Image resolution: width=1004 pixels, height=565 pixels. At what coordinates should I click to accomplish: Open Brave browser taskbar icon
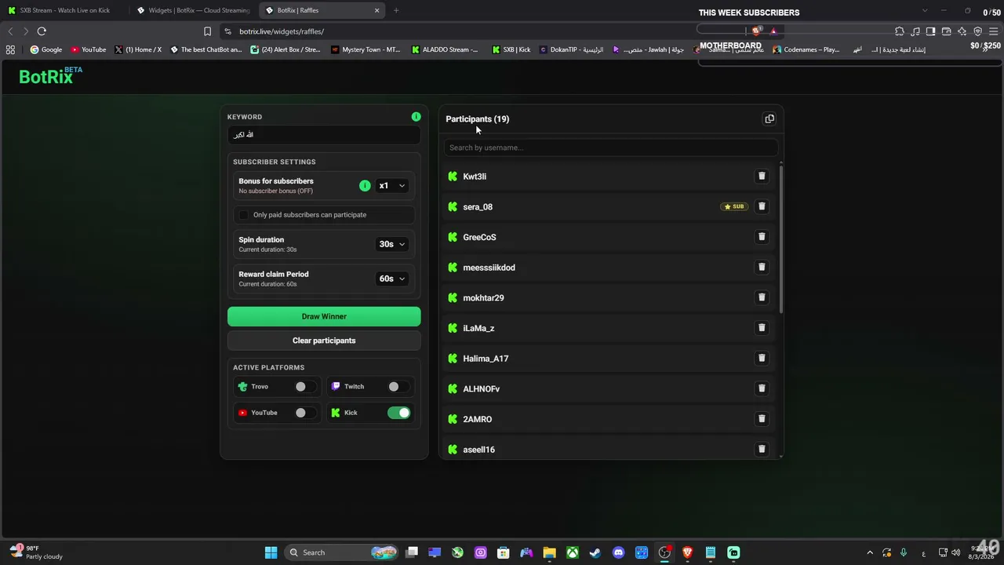pyautogui.click(x=688, y=552)
